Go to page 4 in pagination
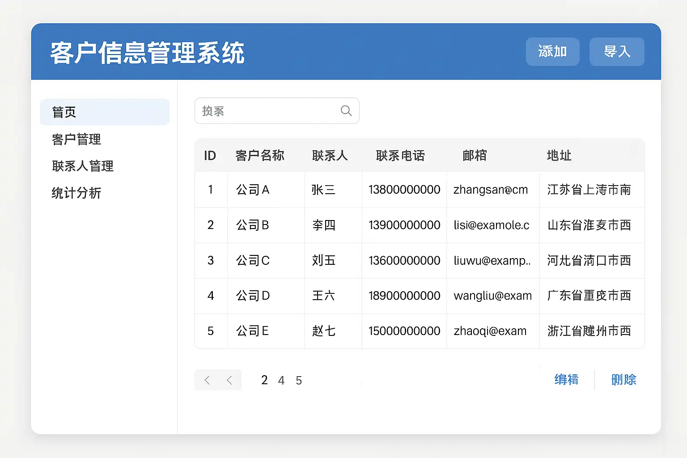This screenshot has height=458, width=687. 281,381
